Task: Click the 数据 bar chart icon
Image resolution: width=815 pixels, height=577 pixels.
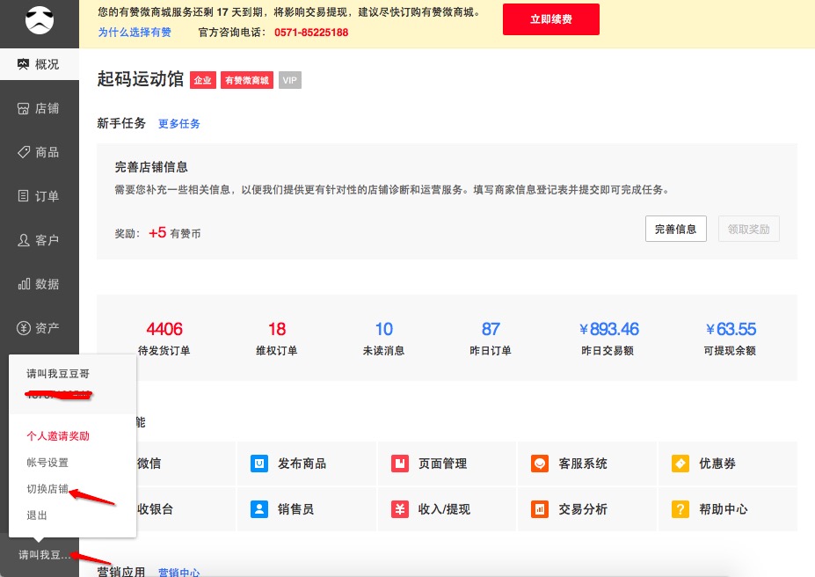Action: pyautogui.click(x=24, y=284)
